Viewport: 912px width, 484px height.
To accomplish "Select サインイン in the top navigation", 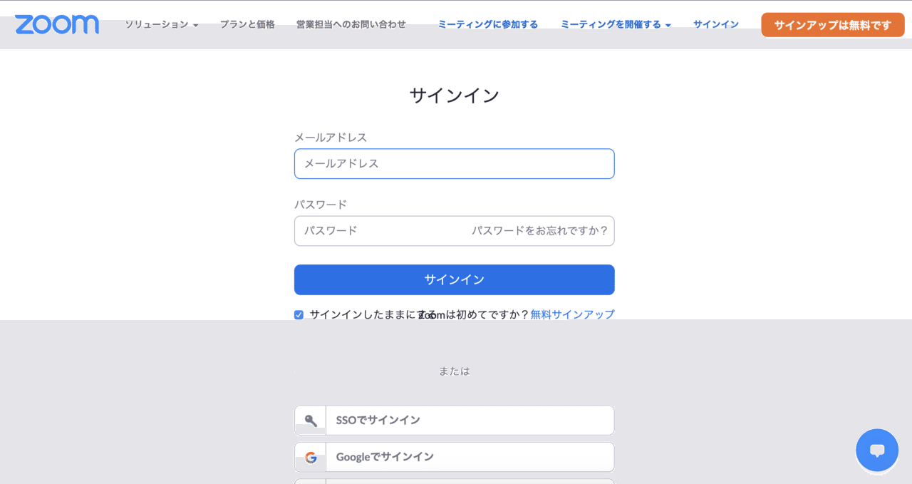I will (x=715, y=24).
